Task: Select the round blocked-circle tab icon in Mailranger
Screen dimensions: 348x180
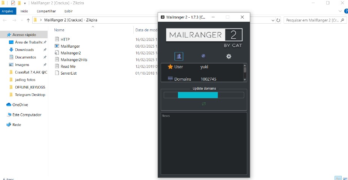Action: 203,56
